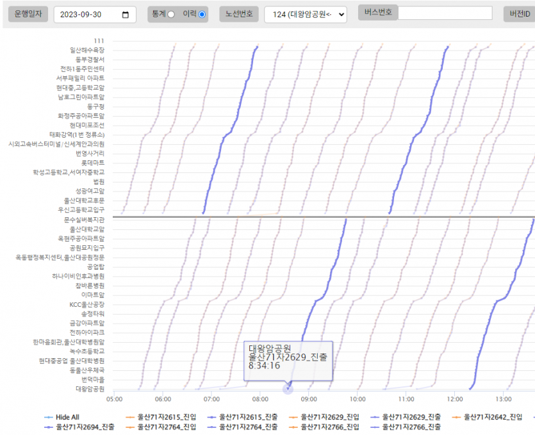Open the 노선번호 route dropdown
This screenshot has height=435, width=535.
(305, 15)
